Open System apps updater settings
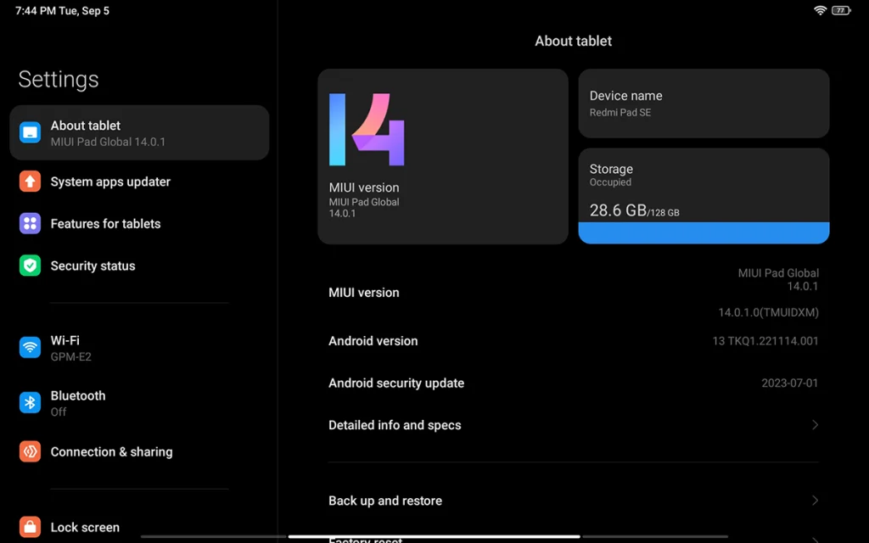 coord(139,182)
